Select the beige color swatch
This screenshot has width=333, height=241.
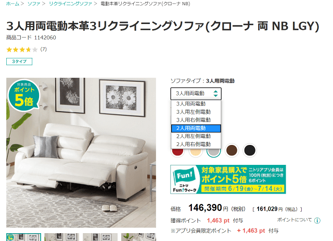point(196,151)
